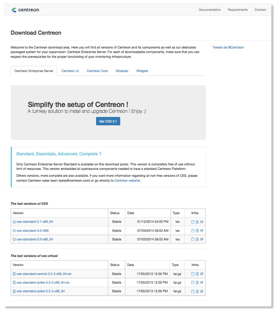Click the Centreon logo in the header
Image resolution: width=275 pixels, height=310 pixels.
click(x=25, y=10)
